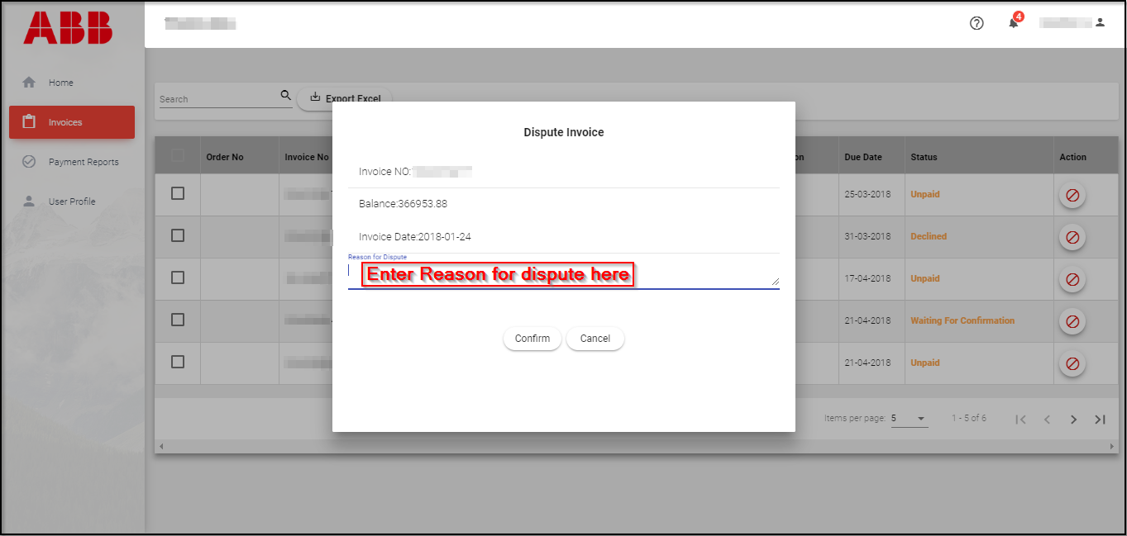Click the user account avatar icon
Viewport: 1127px width, 536px height.
point(1100,23)
